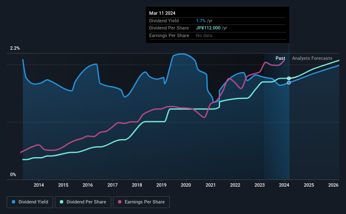Click the 2021 x-axis label
Image resolution: width=346 pixels, height=214 pixels.
(x=211, y=185)
